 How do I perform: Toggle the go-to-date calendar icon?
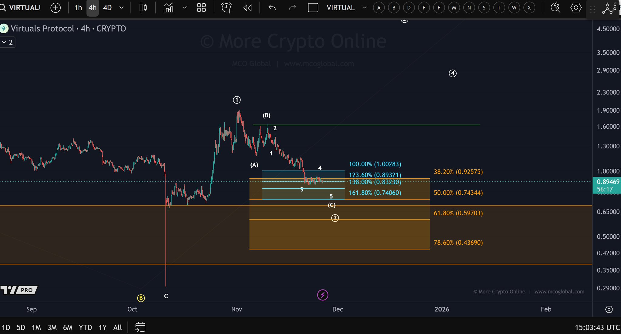(x=140, y=327)
